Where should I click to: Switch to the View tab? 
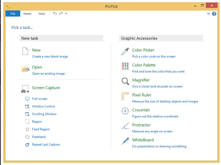click(42, 14)
